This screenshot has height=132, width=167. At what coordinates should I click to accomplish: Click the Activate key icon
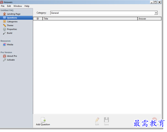pos(4,60)
